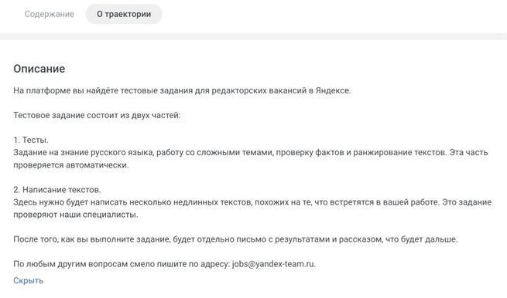Click the list item 1. Тесты.
The image size is (507, 298).
[x=31, y=141]
